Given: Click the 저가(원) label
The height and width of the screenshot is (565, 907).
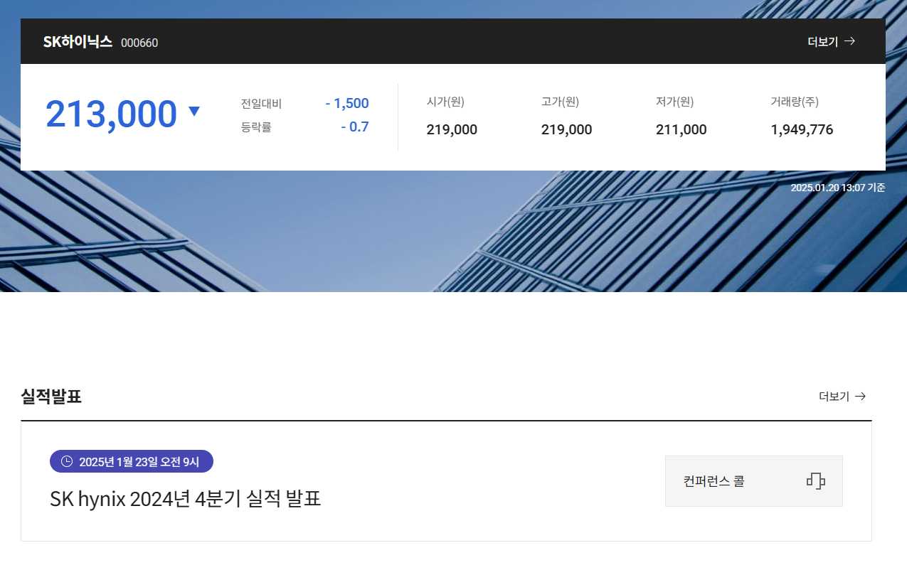Looking at the screenshot, I should click(x=674, y=102).
